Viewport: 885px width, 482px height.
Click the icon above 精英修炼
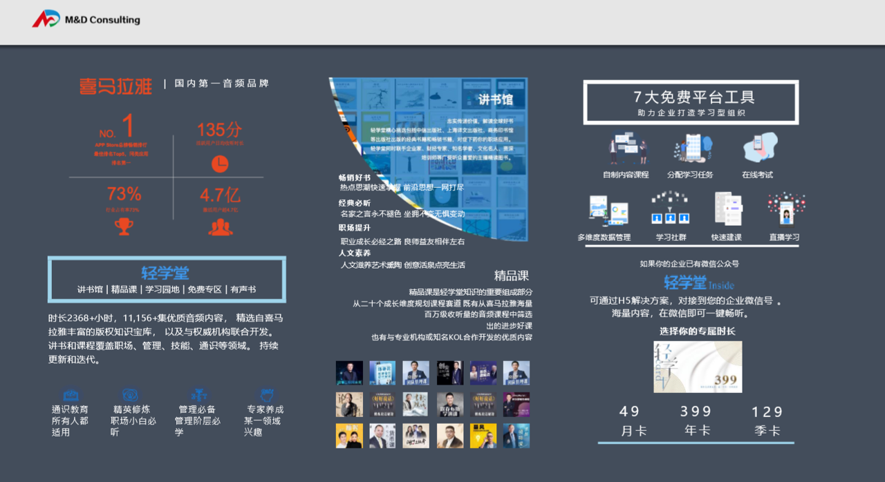tap(129, 395)
